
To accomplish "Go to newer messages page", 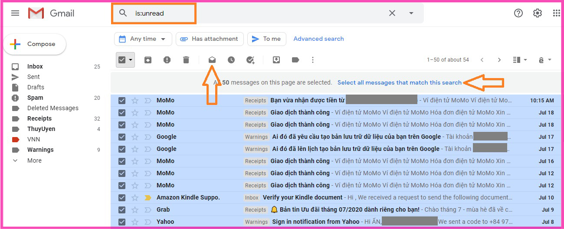I will [x=482, y=60].
